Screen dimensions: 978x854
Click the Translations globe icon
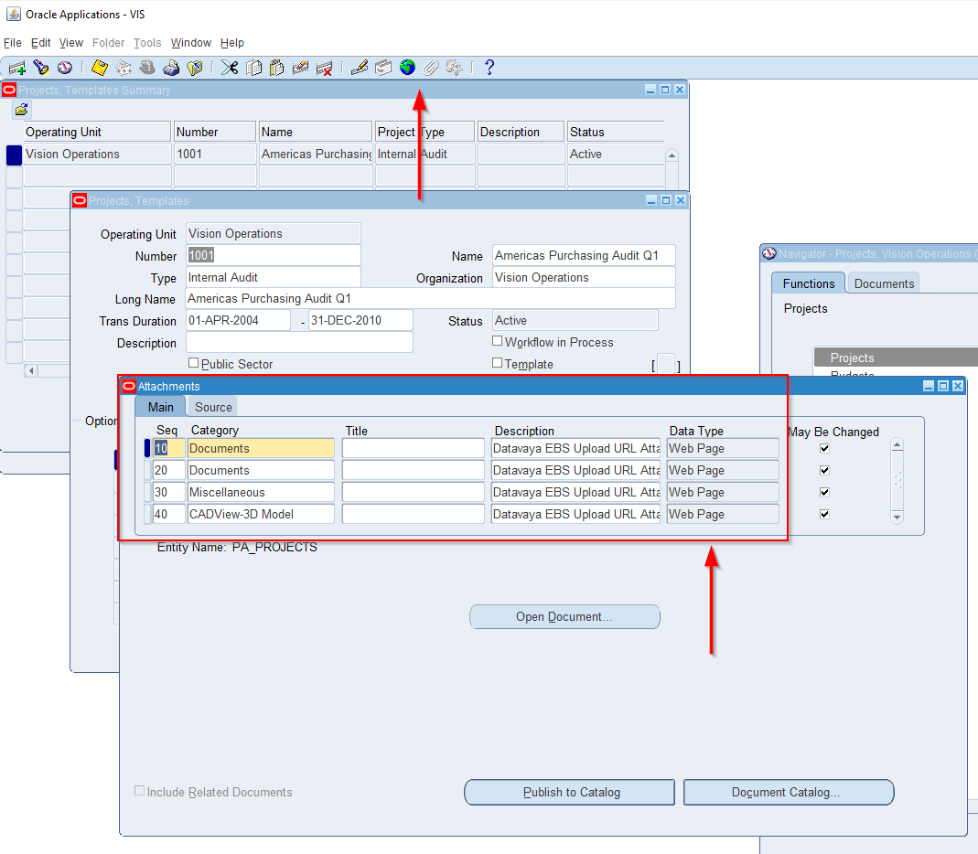pyautogui.click(x=407, y=68)
